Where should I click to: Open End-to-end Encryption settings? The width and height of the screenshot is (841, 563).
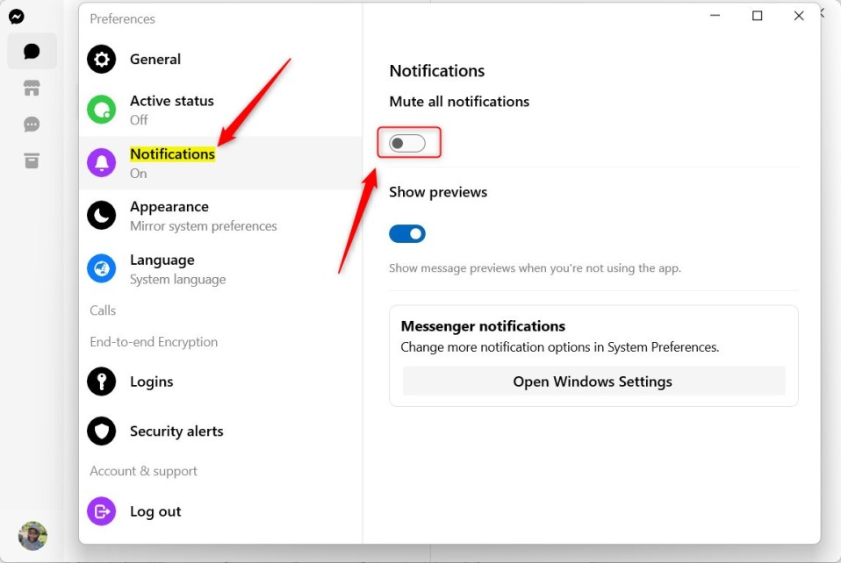(154, 342)
